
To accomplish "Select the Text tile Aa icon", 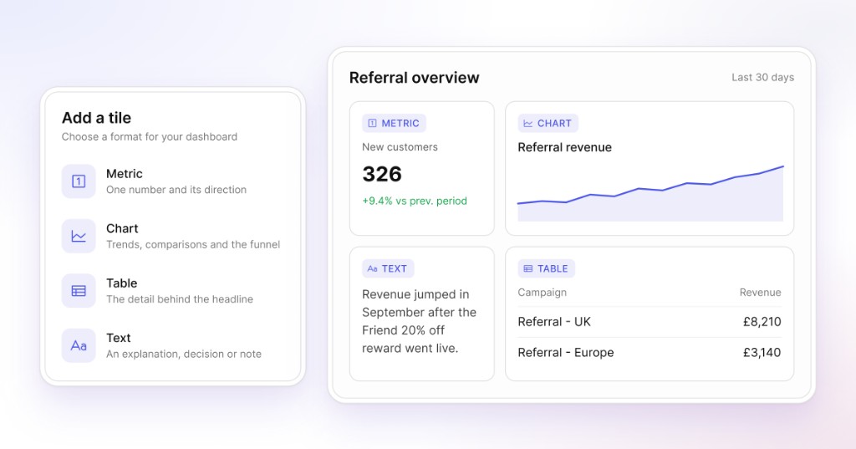I will coord(79,345).
